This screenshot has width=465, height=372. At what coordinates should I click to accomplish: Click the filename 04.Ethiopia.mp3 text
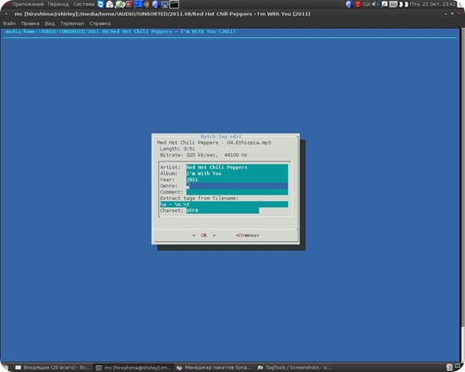[249, 143]
